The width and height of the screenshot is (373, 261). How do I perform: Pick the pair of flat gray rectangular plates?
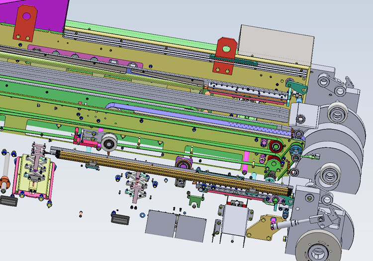[x=177, y=225]
